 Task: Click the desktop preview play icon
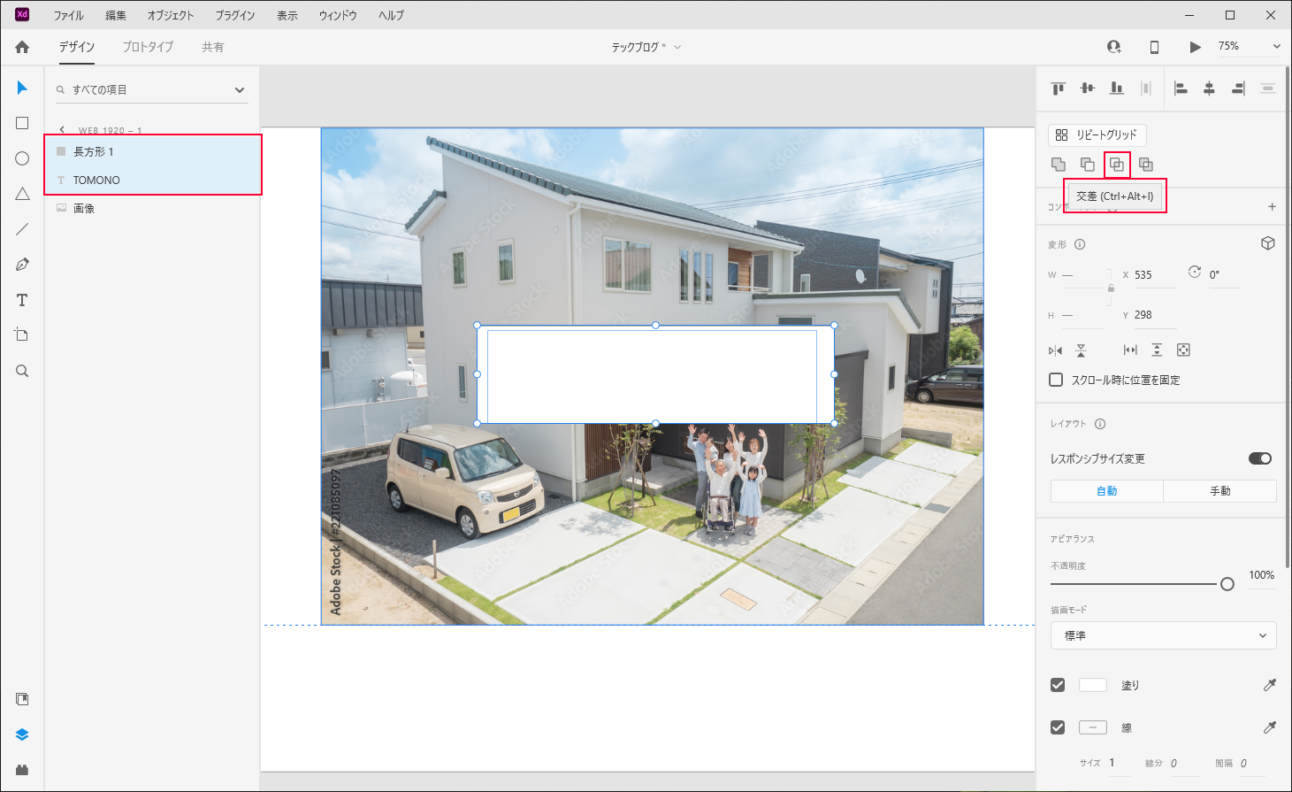pyautogui.click(x=1195, y=46)
